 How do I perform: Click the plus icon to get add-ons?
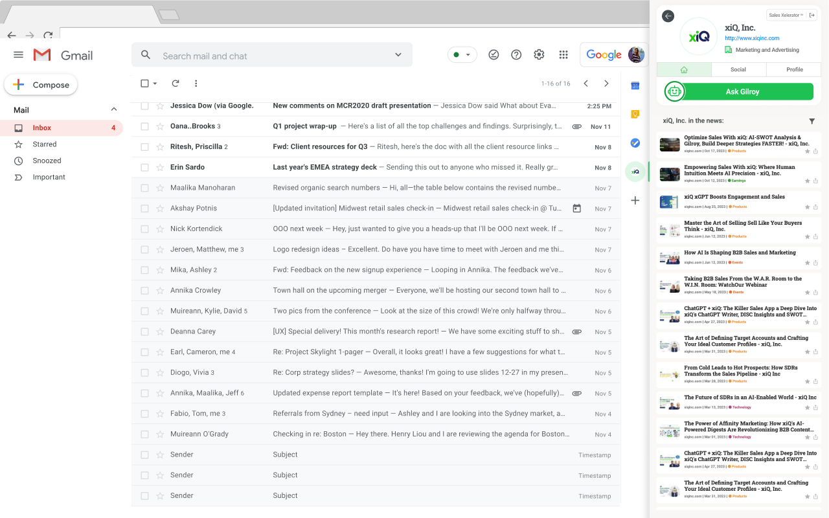[635, 201]
